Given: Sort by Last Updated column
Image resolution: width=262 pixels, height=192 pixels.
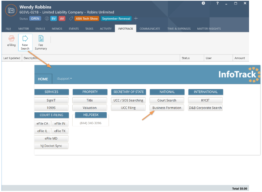Looking at the screenshot, I should 11,58.
